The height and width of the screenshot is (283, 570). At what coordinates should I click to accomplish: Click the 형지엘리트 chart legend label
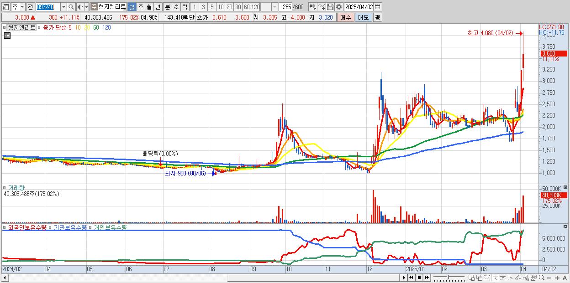[21, 27]
